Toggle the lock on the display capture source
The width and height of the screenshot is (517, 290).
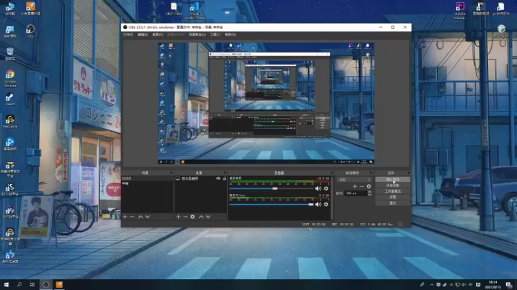click(224, 179)
